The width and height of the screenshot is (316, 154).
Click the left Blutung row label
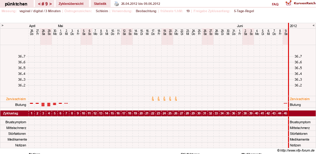pyautogui.click(x=21, y=105)
